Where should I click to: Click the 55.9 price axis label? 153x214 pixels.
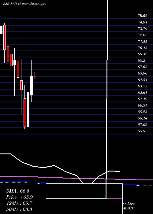coord(141,131)
